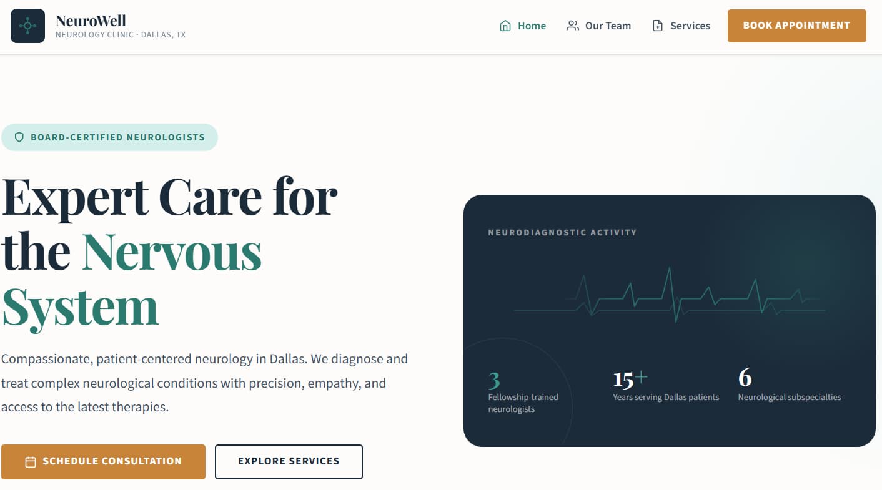
Task: Click the people icon next to Our Team
Action: pos(572,26)
